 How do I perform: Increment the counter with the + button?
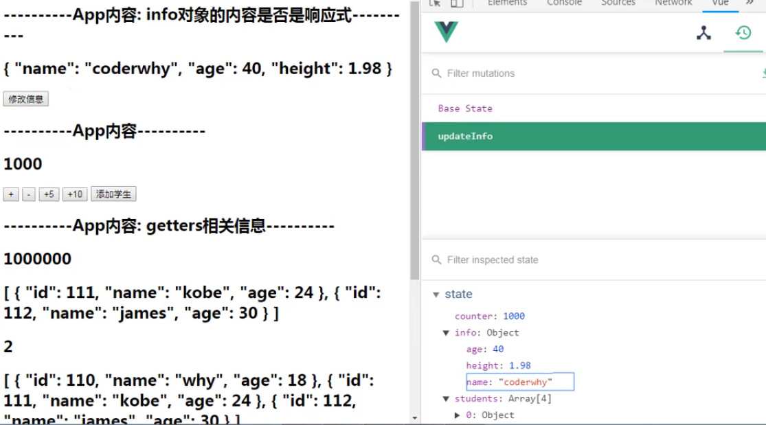(x=11, y=194)
